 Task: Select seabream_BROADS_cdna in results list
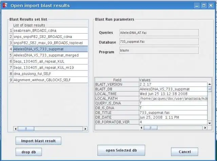[x=51, y=31]
